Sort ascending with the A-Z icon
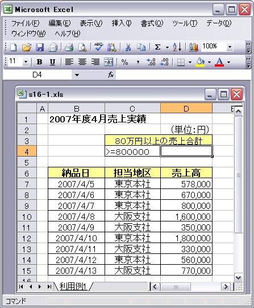254x308 pixels. pos(177,47)
